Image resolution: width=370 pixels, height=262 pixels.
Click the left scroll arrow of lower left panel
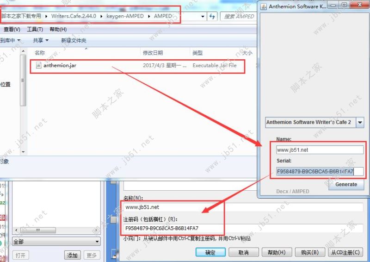(x=16, y=230)
